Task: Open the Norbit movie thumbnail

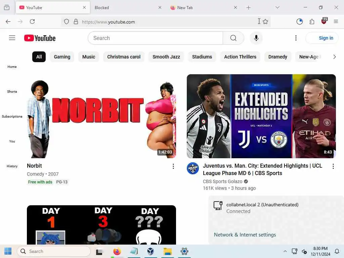Action: point(101,116)
